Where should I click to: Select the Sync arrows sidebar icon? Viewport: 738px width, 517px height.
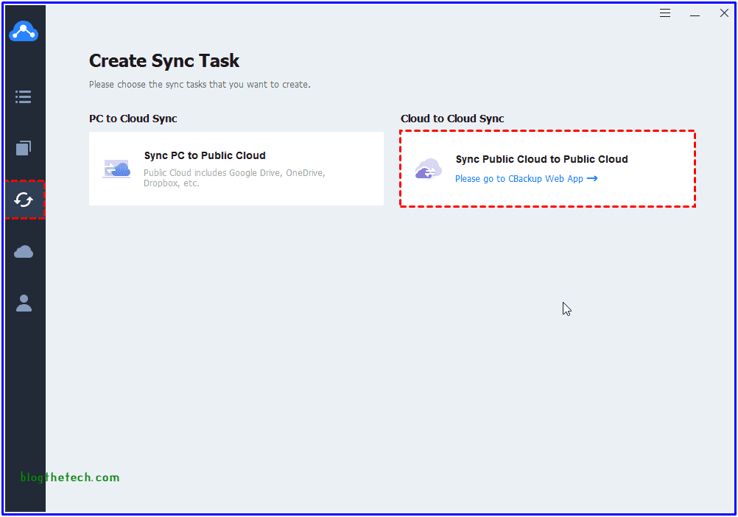coord(24,200)
